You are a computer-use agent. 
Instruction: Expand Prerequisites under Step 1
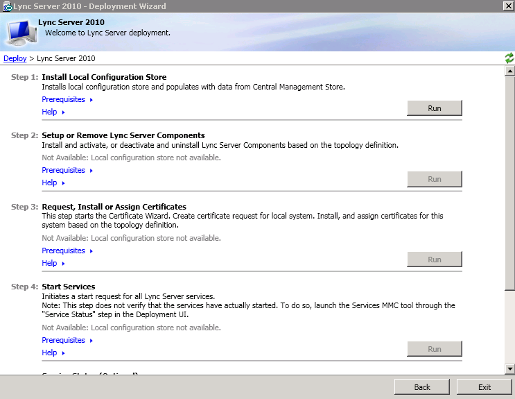point(67,99)
